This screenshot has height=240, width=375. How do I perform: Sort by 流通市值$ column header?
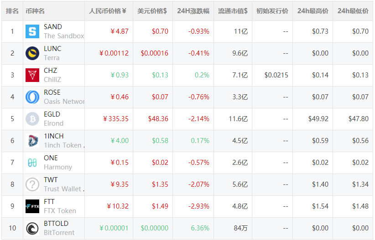(233, 11)
